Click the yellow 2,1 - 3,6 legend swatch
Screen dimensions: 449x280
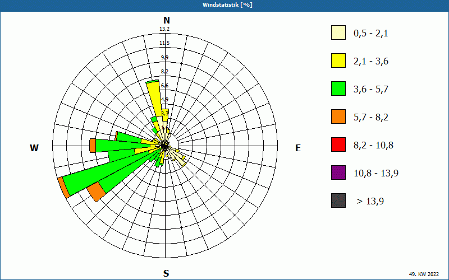click(338, 60)
